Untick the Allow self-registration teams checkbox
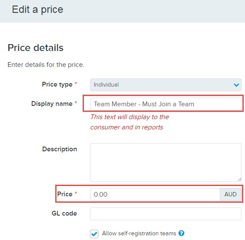Viewport: 245px width, 240px height. (94, 234)
